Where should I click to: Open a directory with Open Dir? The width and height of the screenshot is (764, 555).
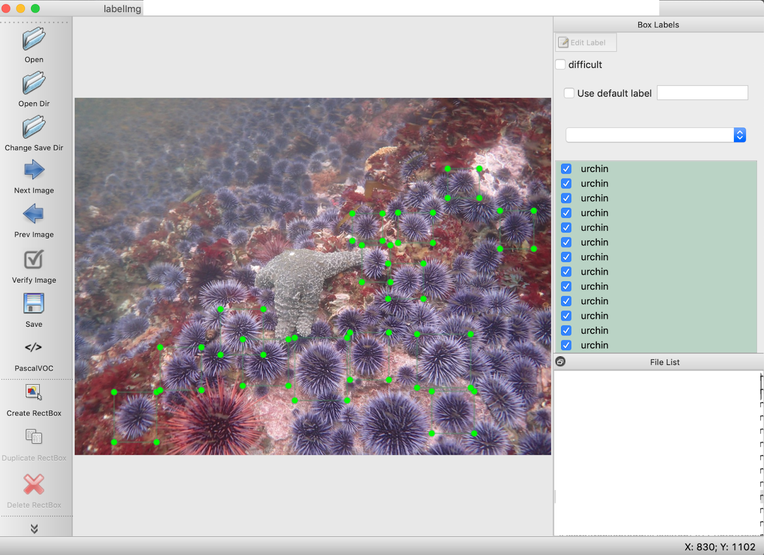[34, 83]
